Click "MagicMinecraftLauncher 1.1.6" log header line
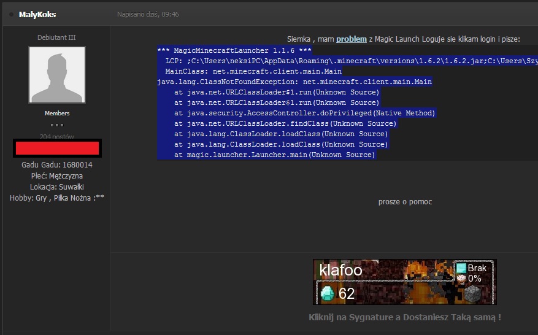This screenshot has width=538, height=335. [234, 50]
